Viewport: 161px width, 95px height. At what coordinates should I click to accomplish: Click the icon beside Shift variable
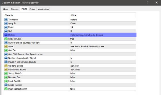point(6,31)
